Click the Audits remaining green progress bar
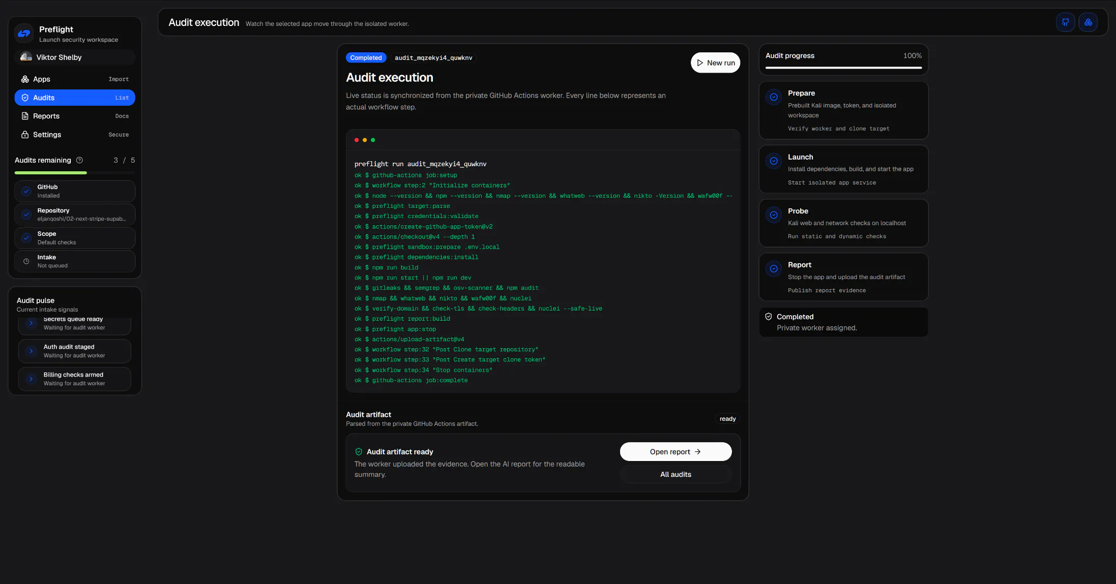Image resolution: width=1116 pixels, height=584 pixels. pos(51,173)
